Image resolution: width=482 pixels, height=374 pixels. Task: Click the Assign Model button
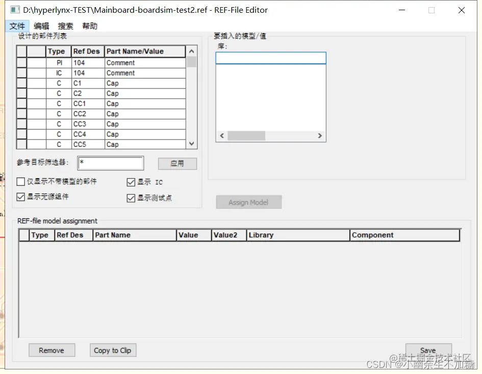pyautogui.click(x=249, y=202)
